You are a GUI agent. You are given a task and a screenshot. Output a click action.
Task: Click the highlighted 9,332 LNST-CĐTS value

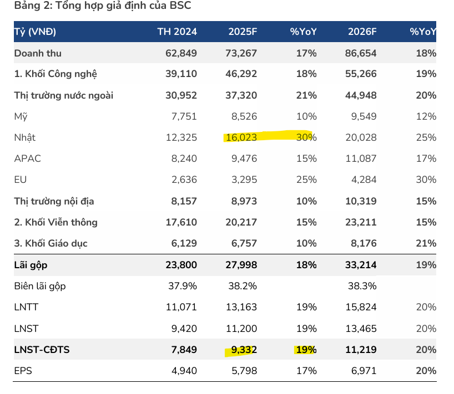coord(241,350)
